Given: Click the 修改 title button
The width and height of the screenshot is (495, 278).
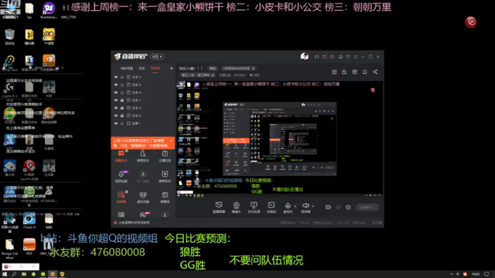Looking at the screenshot, I should coord(212,68).
